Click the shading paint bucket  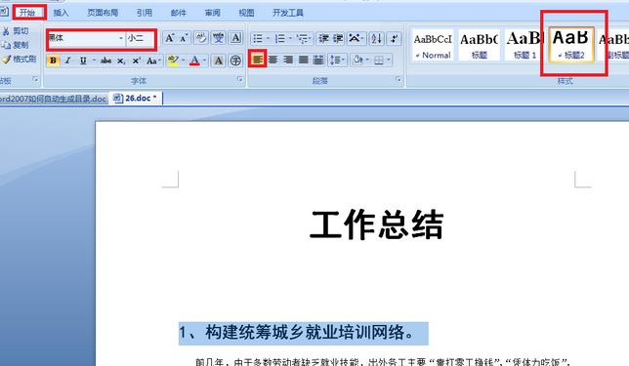357,61
